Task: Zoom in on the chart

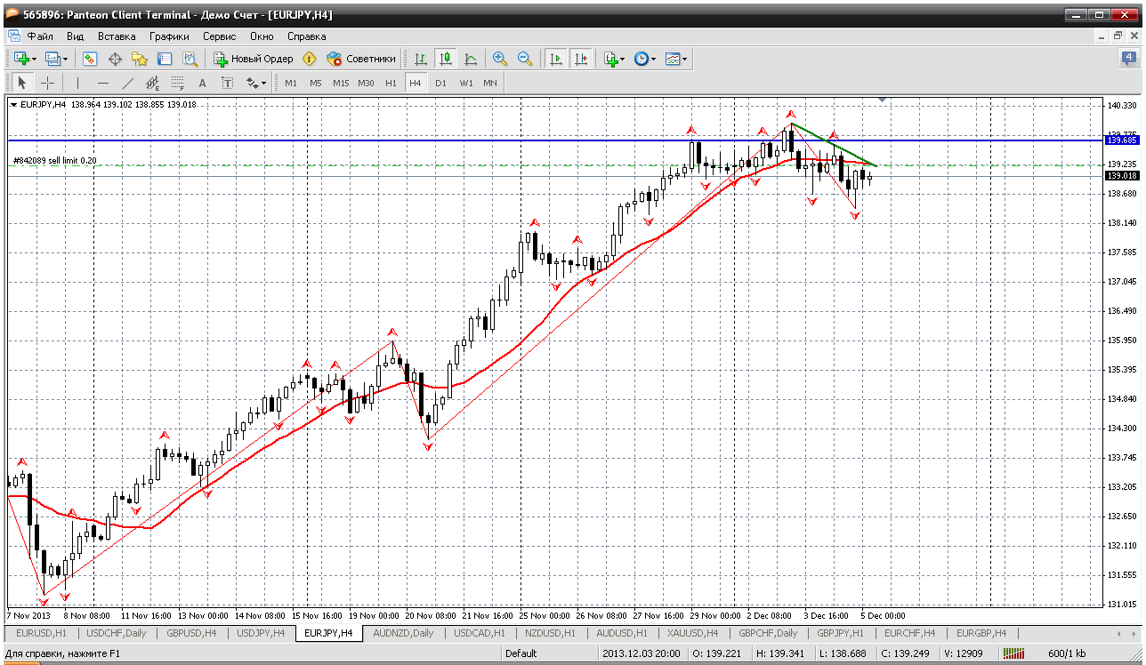Action: pos(500,59)
